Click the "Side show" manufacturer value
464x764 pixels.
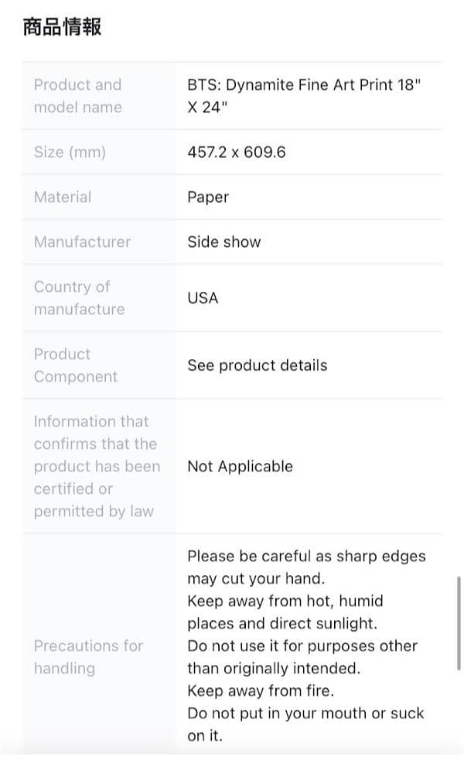pos(223,242)
